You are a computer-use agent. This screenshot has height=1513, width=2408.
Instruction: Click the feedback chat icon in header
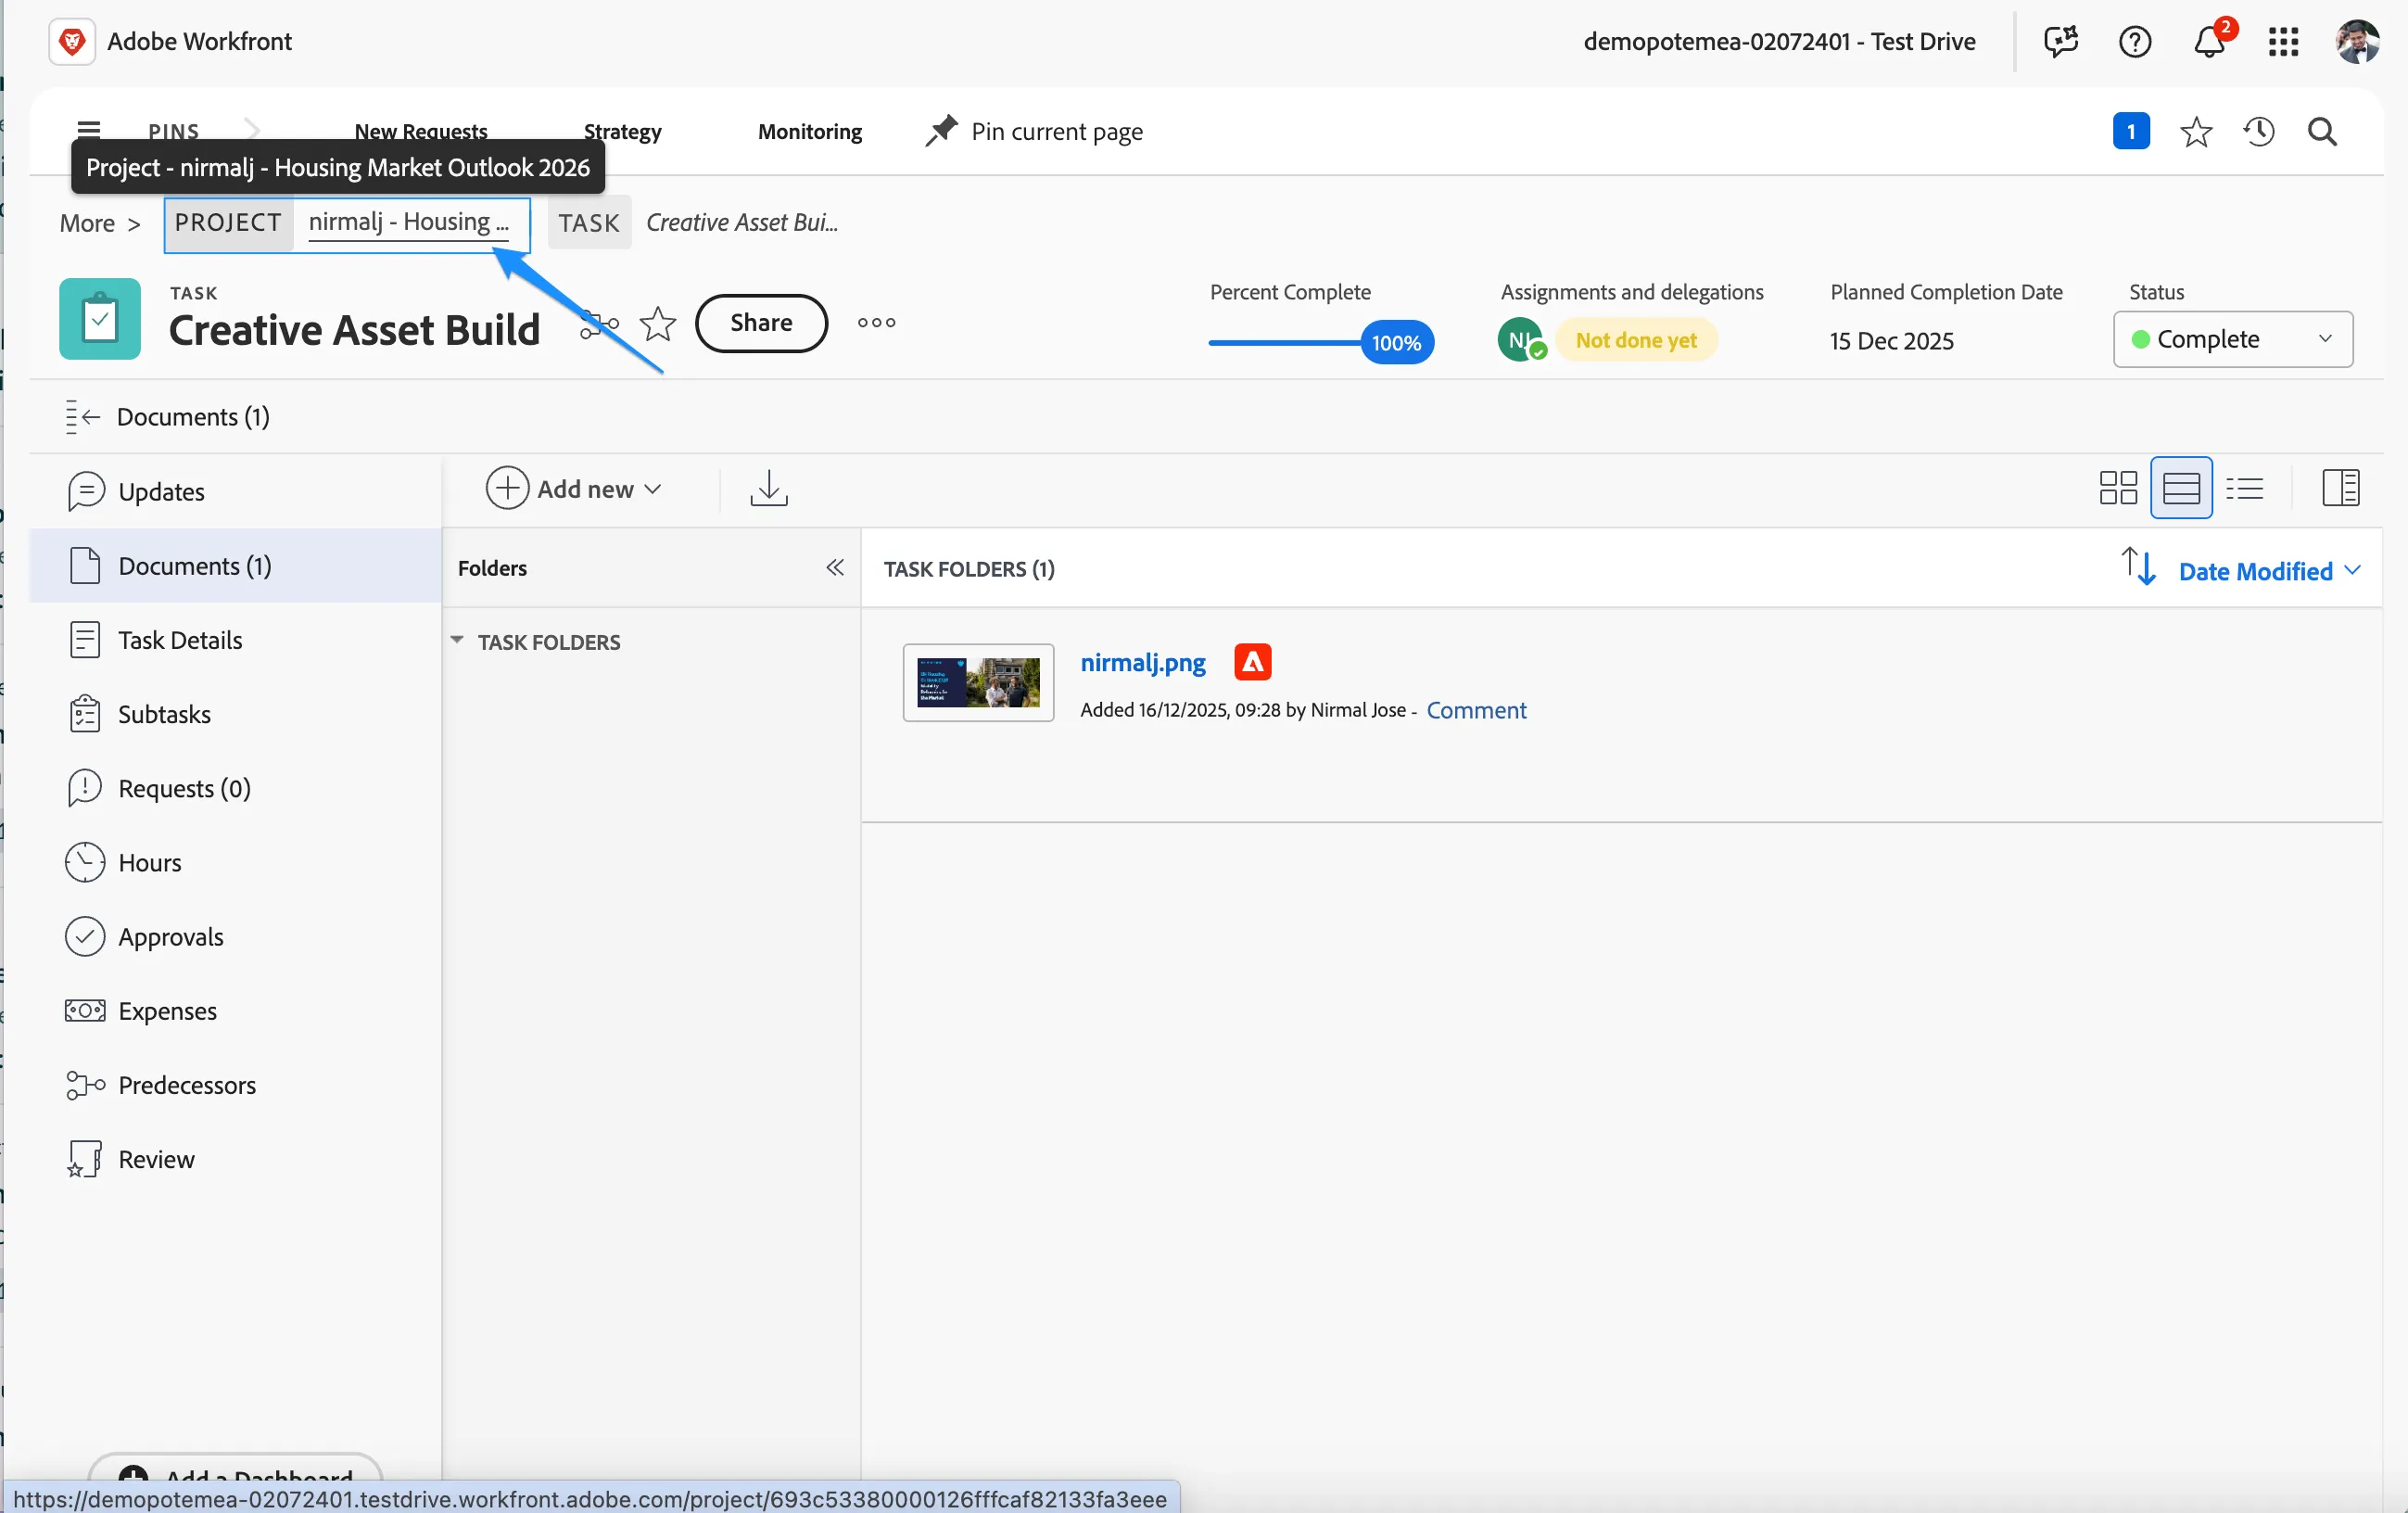click(2061, 42)
